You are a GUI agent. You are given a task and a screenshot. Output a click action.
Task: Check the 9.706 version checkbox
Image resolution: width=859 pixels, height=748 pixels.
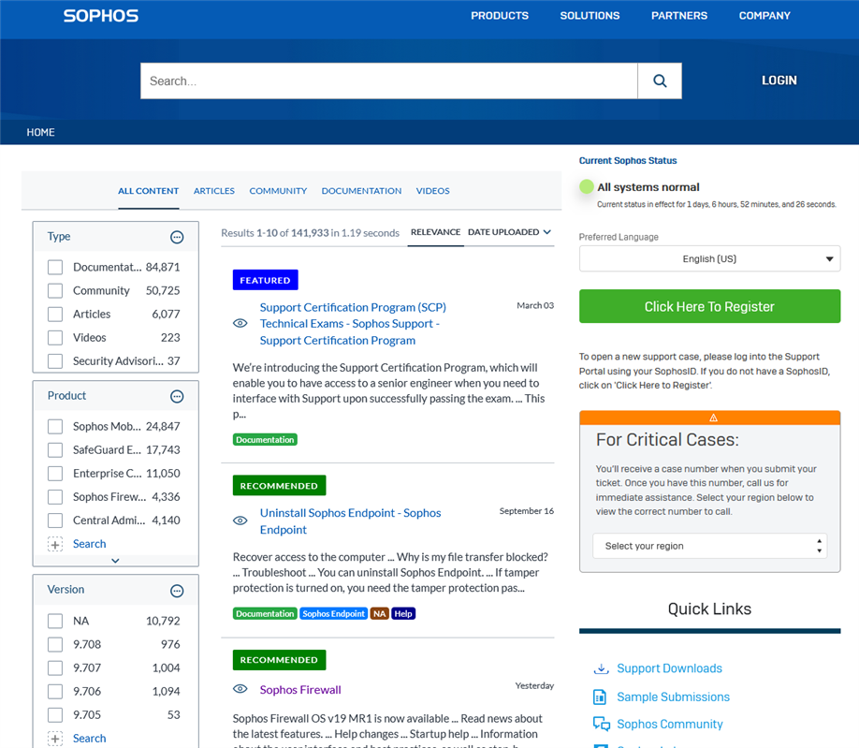pos(55,692)
